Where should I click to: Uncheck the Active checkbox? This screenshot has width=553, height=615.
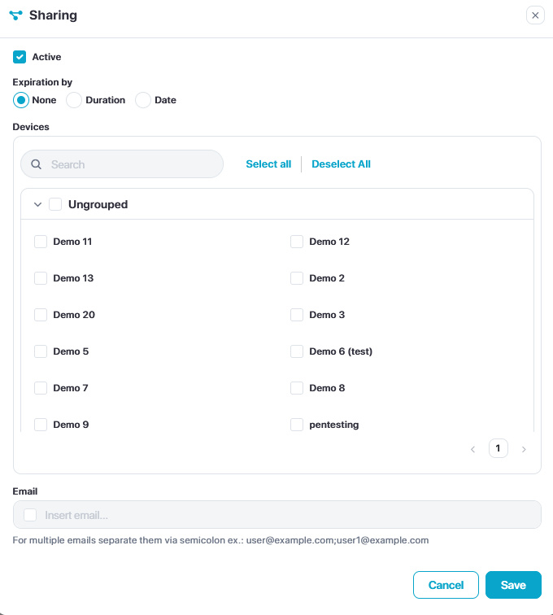pyautogui.click(x=20, y=57)
